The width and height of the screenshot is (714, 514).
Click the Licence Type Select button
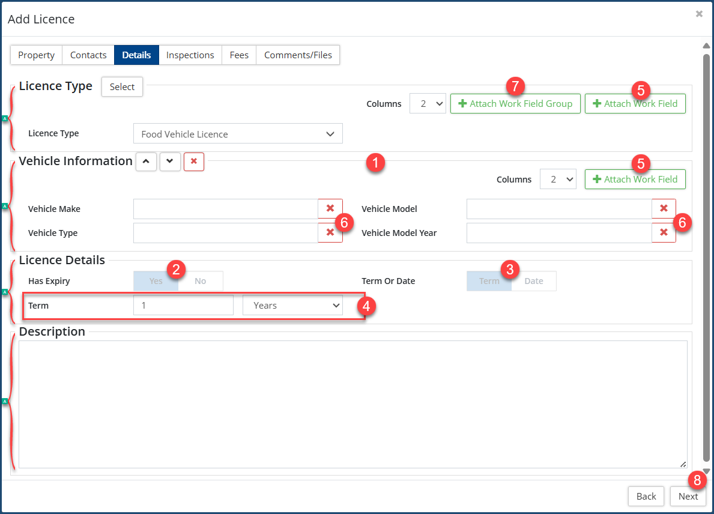(122, 87)
